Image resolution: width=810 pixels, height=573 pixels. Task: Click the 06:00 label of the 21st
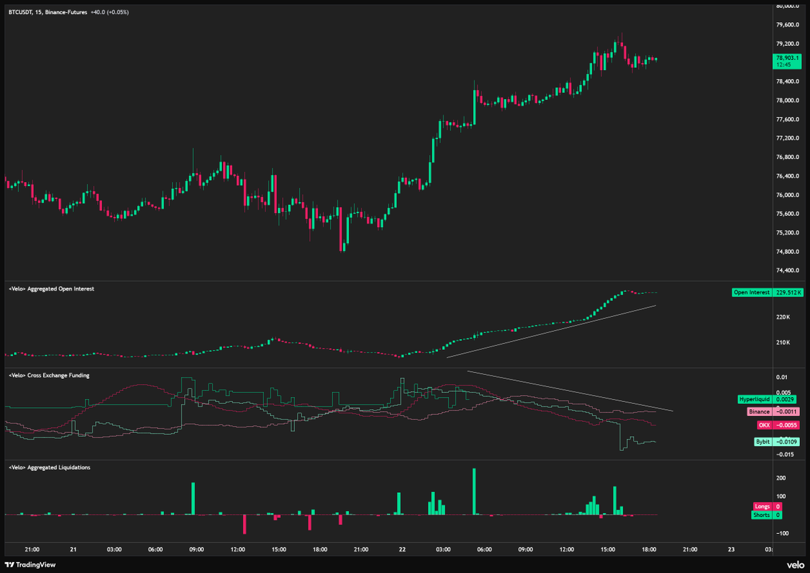(x=155, y=549)
